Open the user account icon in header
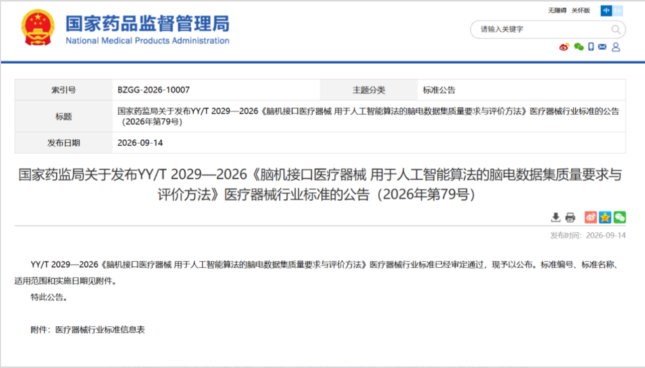645x368 pixels. coord(616,47)
